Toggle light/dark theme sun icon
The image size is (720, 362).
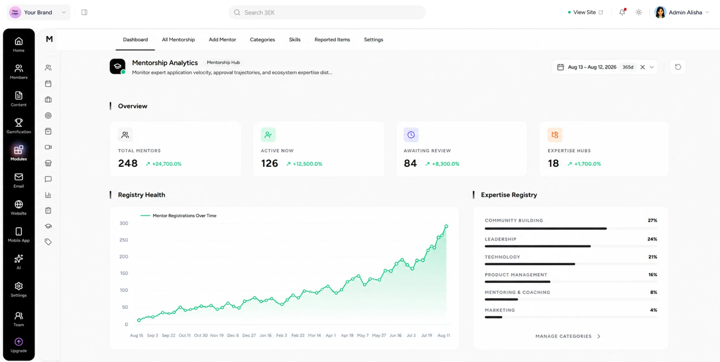pos(639,12)
